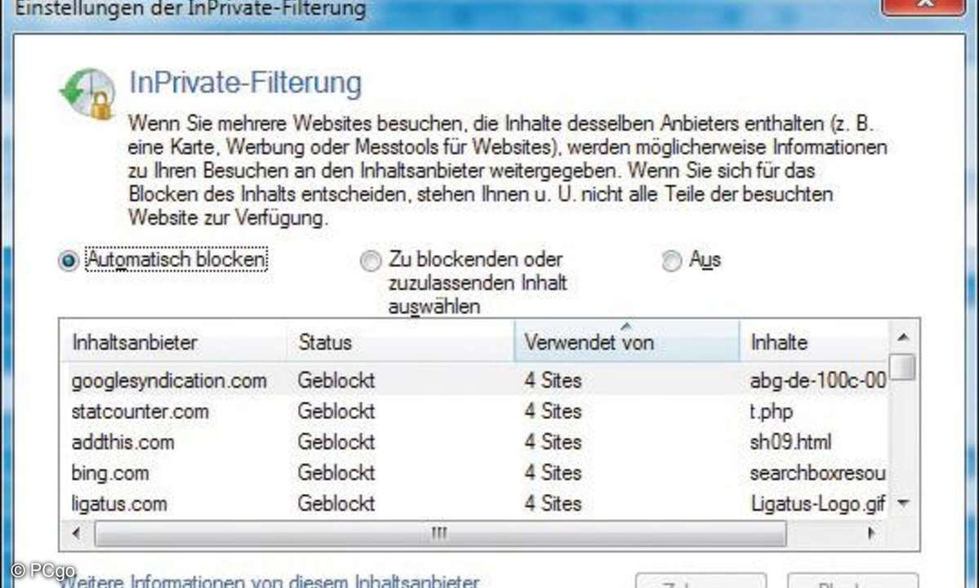The height and width of the screenshot is (588, 979).
Task: Click the down arrow of the vertical list scrollbar
Action: click(903, 502)
